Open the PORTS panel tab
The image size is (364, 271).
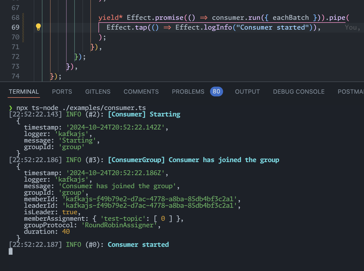(x=62, y=92)
